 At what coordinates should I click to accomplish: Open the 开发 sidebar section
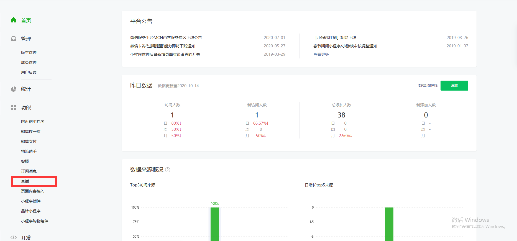click(26, 238)
